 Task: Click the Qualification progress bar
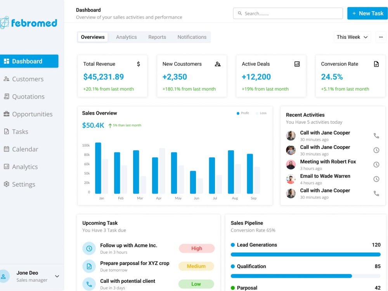[306, 276]
